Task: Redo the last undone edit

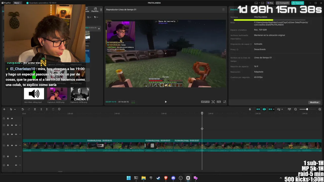Action: [x=29, y=109]
